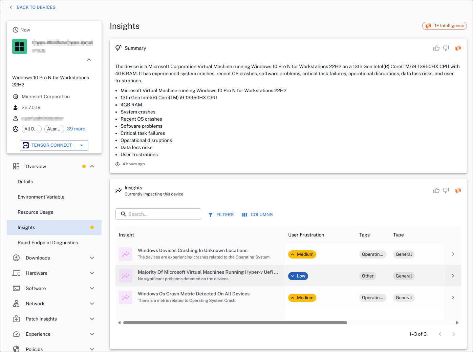The image size is (473, 352).
Task: Click the 1E Intelligence icon in Summary card
Action: (x=458, y=48)
